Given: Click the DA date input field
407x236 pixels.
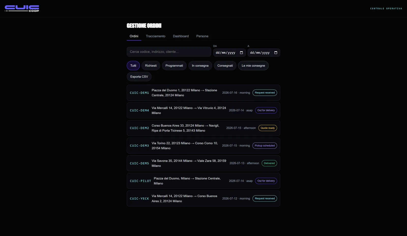Looking at the screenshot, I should (229, 53).
